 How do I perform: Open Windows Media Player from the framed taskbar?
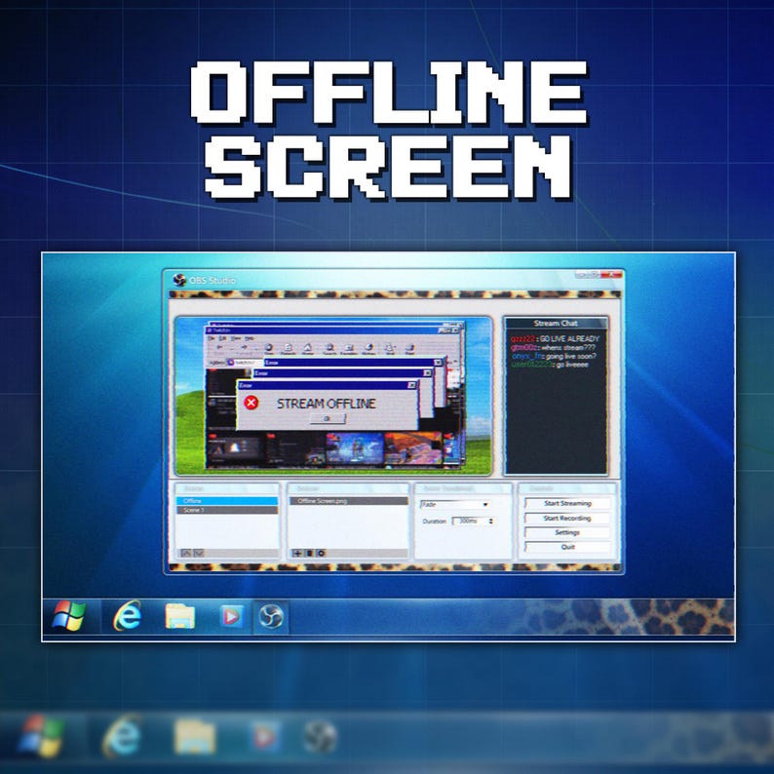[231, 616]
